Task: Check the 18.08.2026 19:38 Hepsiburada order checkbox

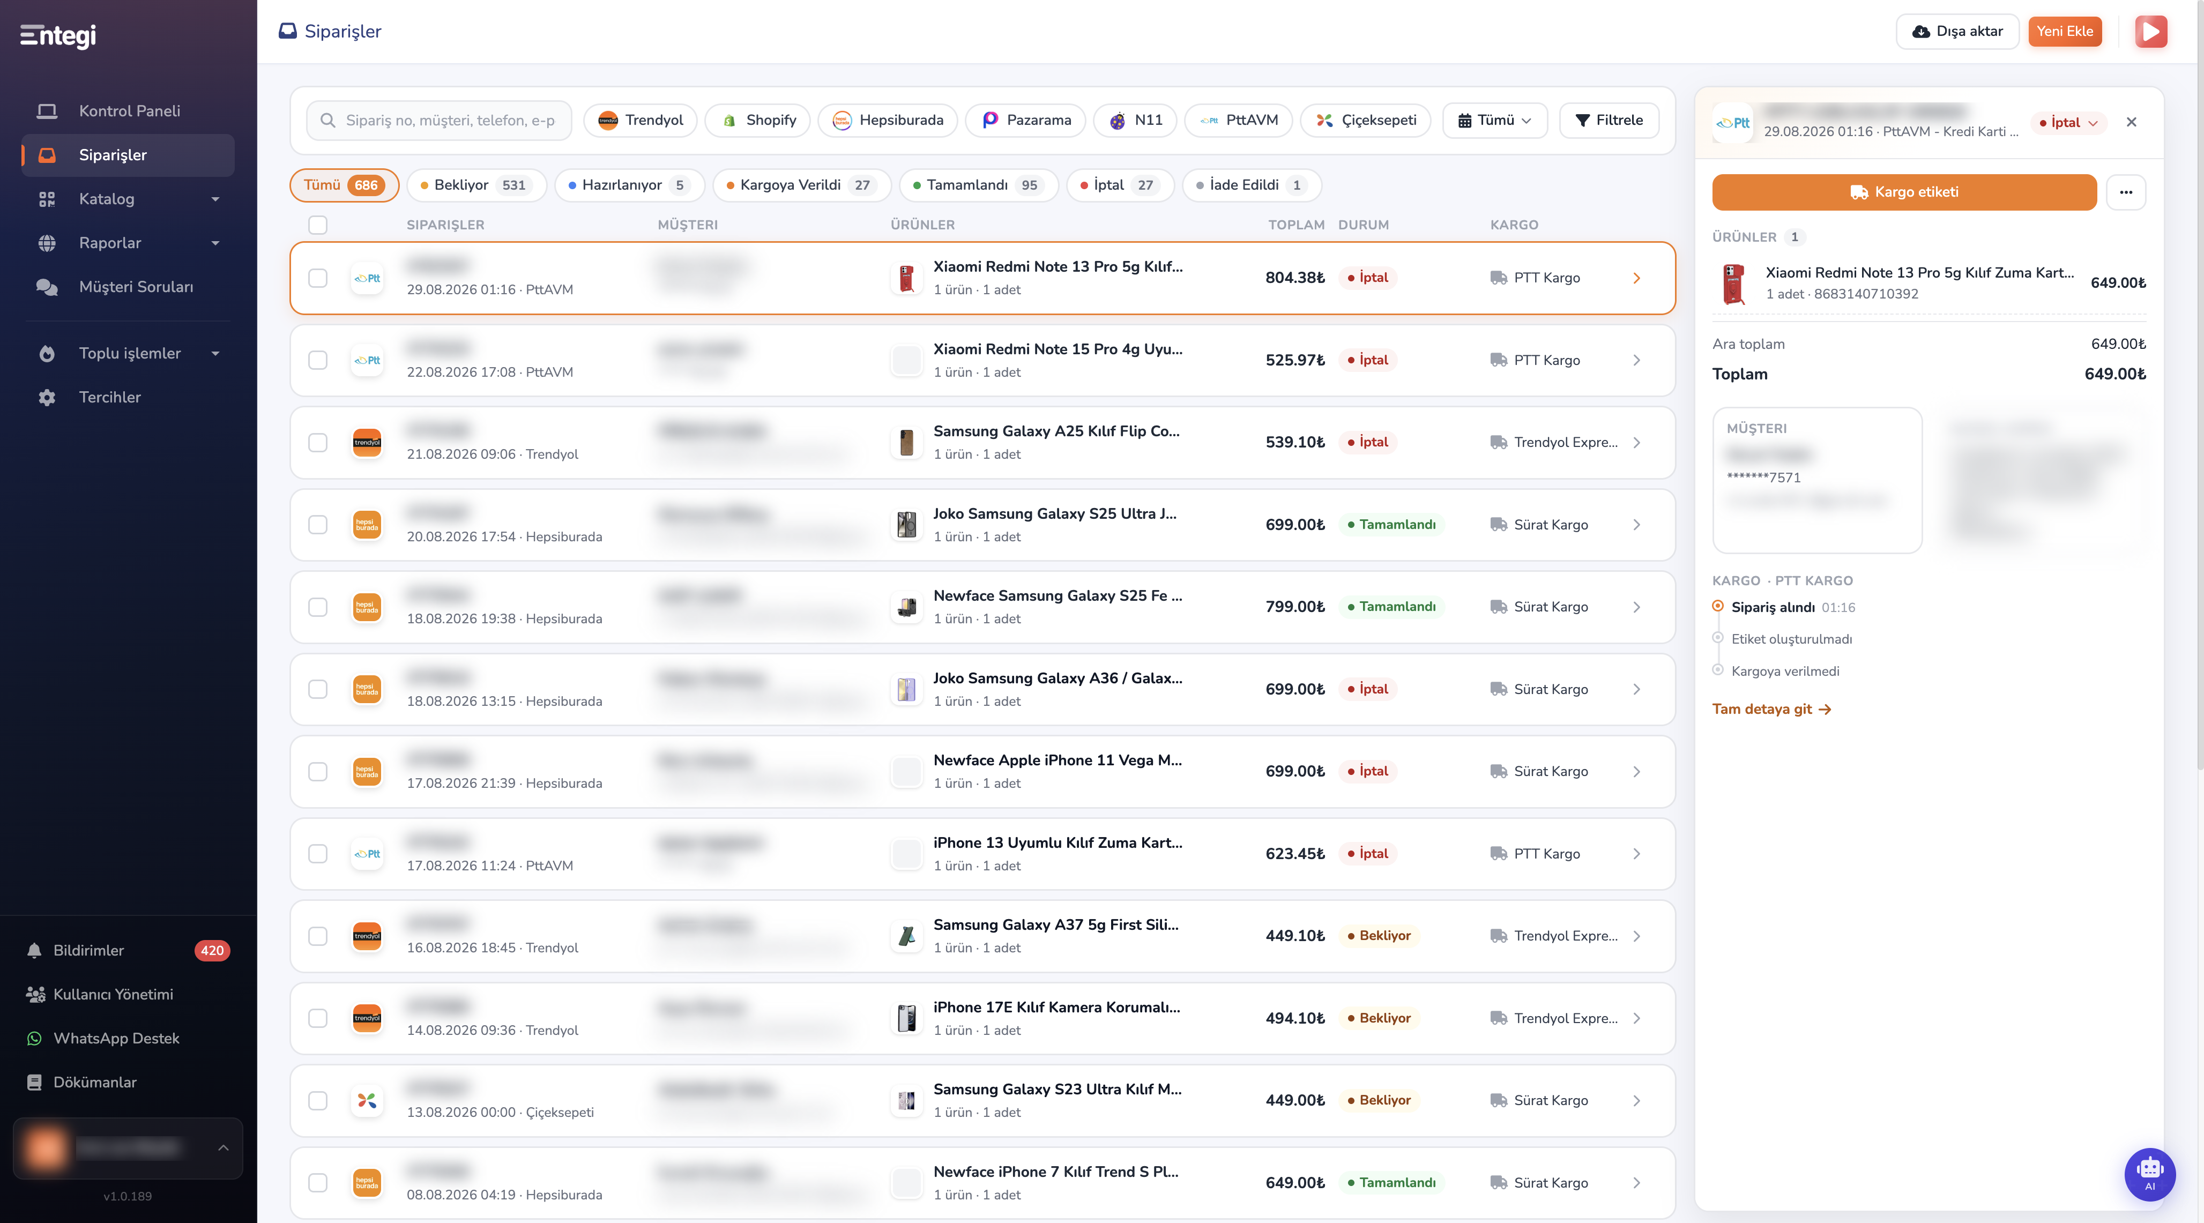Action: coord(317,607)
